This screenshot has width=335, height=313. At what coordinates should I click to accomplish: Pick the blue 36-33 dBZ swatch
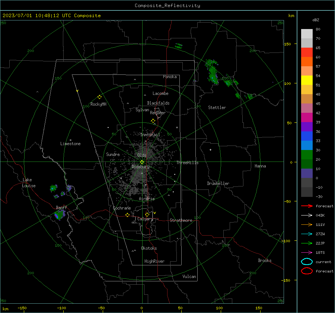coord(307,136)
